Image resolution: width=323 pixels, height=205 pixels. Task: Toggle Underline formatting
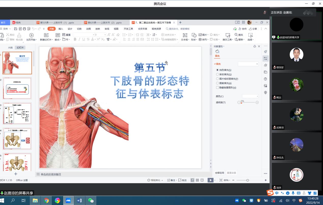click(x=83, y=39)
